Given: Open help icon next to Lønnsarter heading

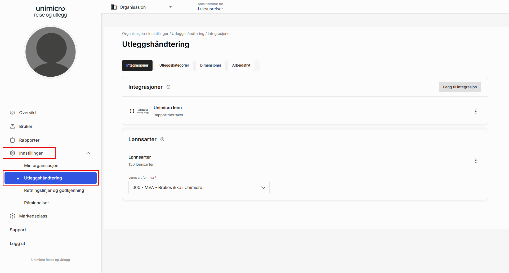Looking at the screenshot, I should (162, 139).
